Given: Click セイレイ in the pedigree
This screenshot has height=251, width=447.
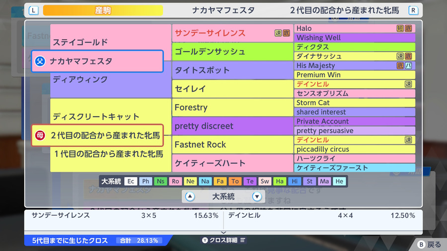Looking at the screenshot, I should click(x=232, y=89).
